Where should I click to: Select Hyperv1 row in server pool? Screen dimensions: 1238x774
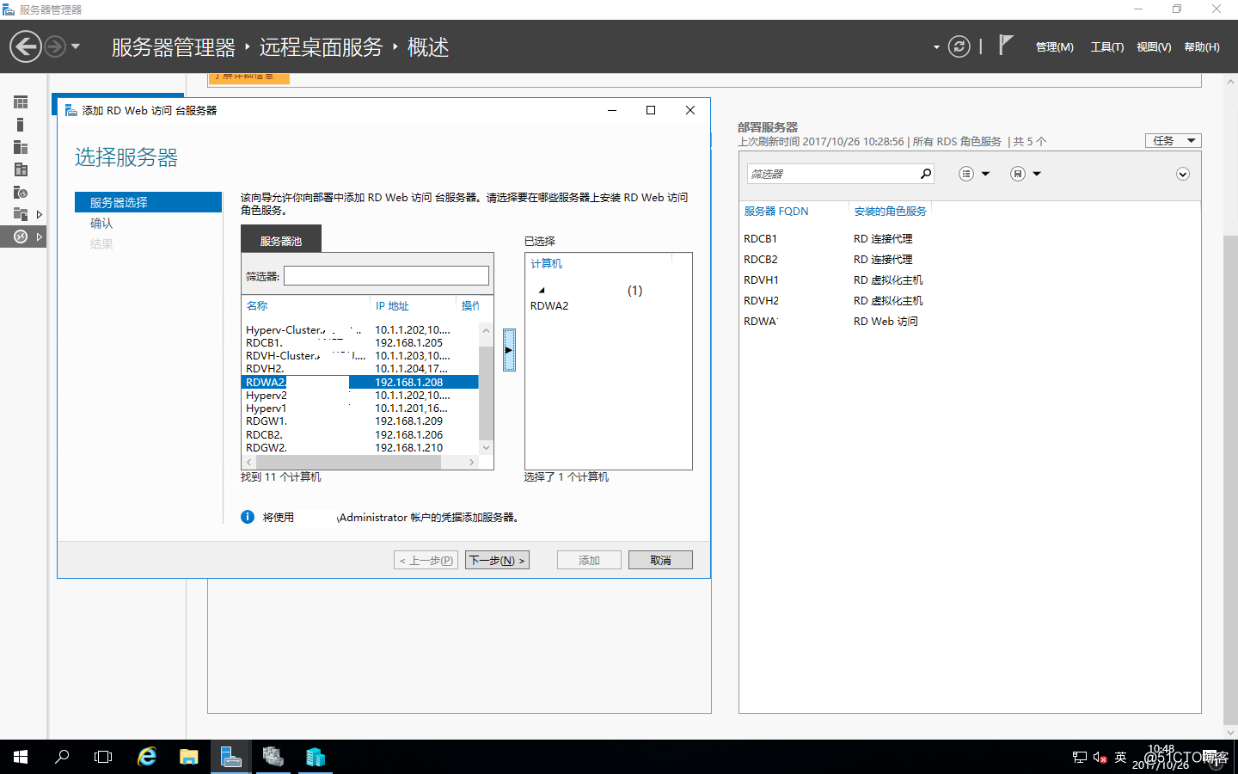click(x=360, y=408)
